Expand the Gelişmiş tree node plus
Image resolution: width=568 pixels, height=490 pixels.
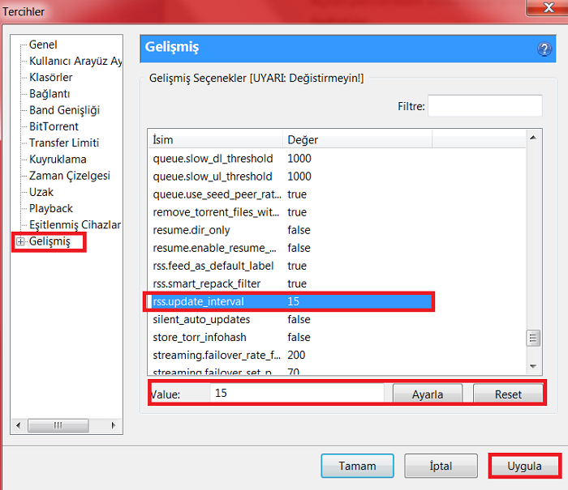pyautogui.click(x=20, y=241)
